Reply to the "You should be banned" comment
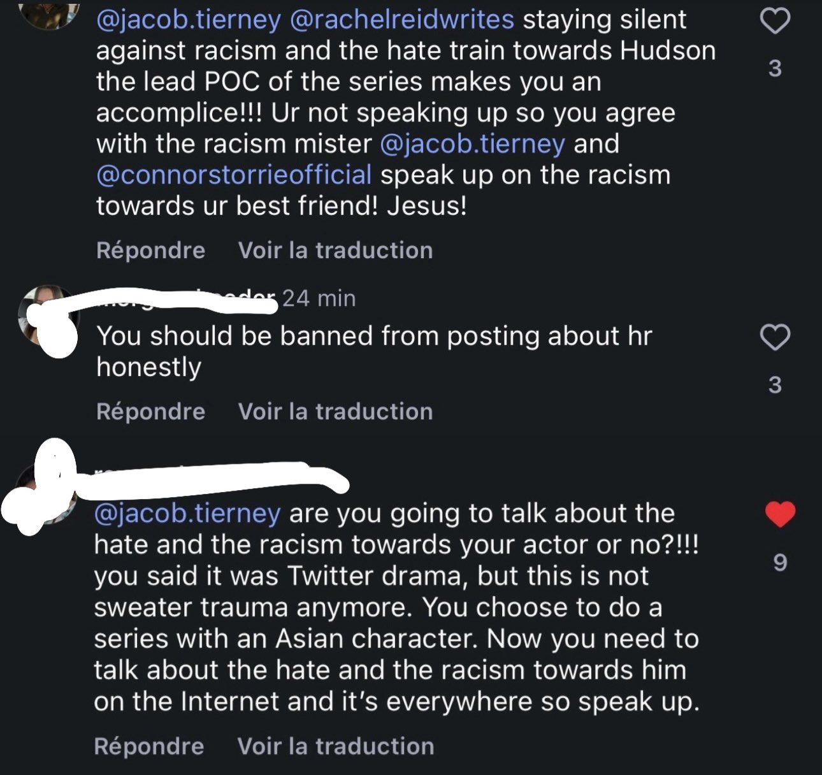Image resolution: width=822 pixels, height=775 pixels. [150, 412]
